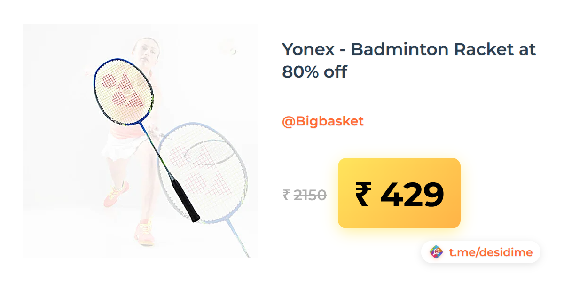Open the badminton racket product image
This screenshot has width=564, height=282.
141,141
